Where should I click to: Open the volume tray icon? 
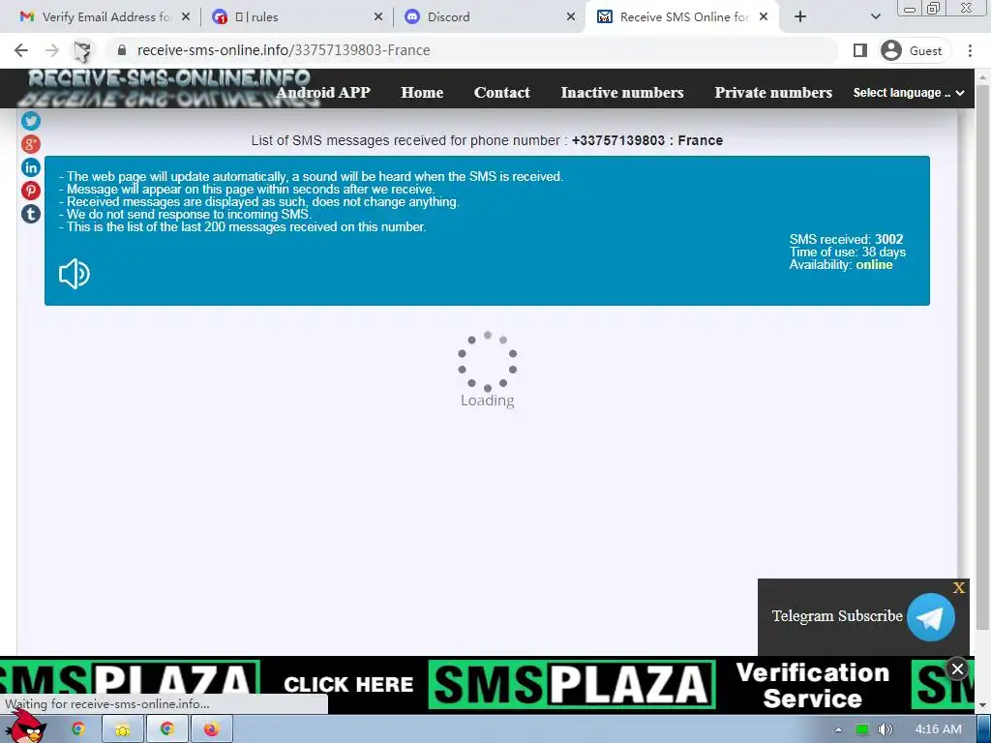pyautogui.click(x=886, y=729)
